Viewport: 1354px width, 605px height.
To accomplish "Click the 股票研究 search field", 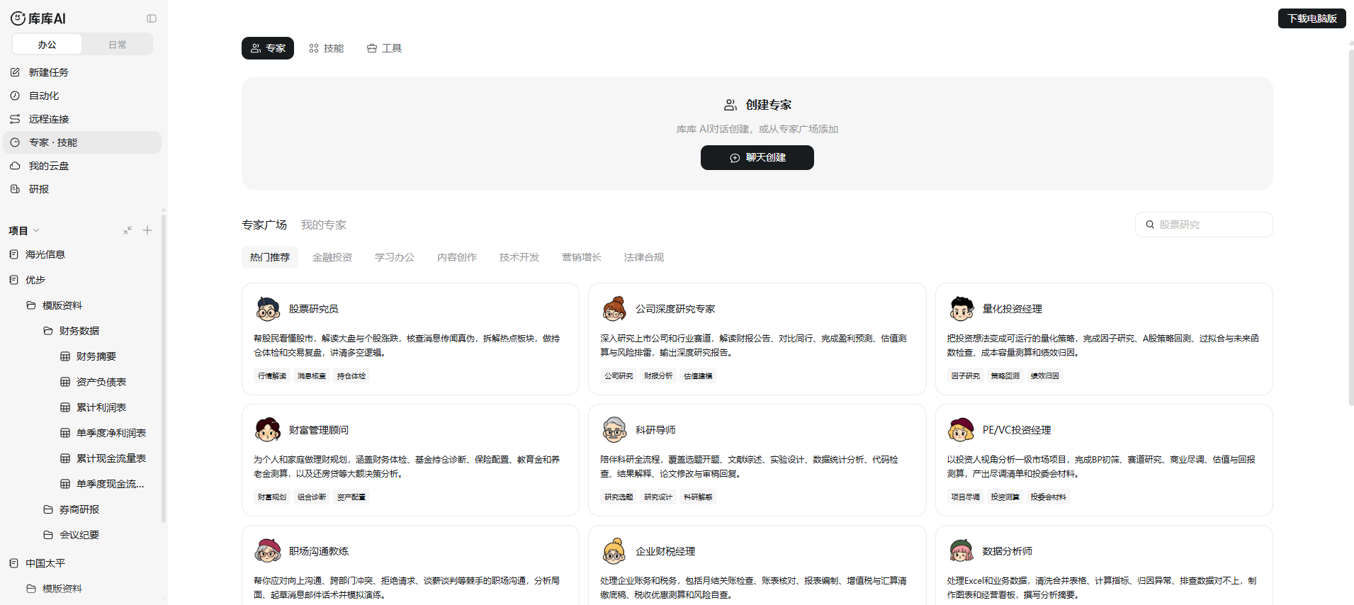I will (1204, 225).
